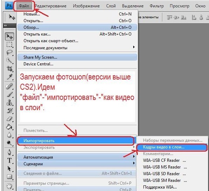Choose the Lasso tool
The width and height of the screenshot is (209, 191).
[9, 52]
